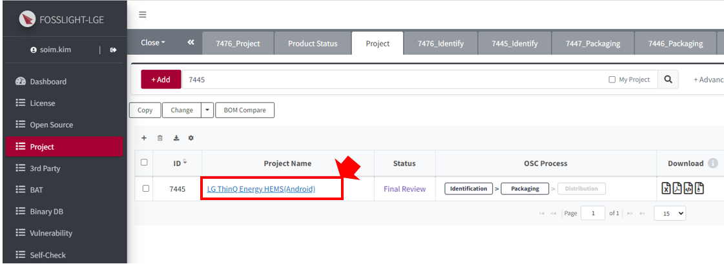
Task: Go to last page pagination icon
Action: pyautogui.click(x=642, y=214)
